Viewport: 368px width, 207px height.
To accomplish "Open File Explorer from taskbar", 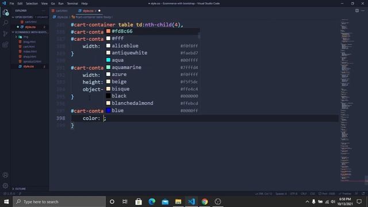I will point(178,202).
